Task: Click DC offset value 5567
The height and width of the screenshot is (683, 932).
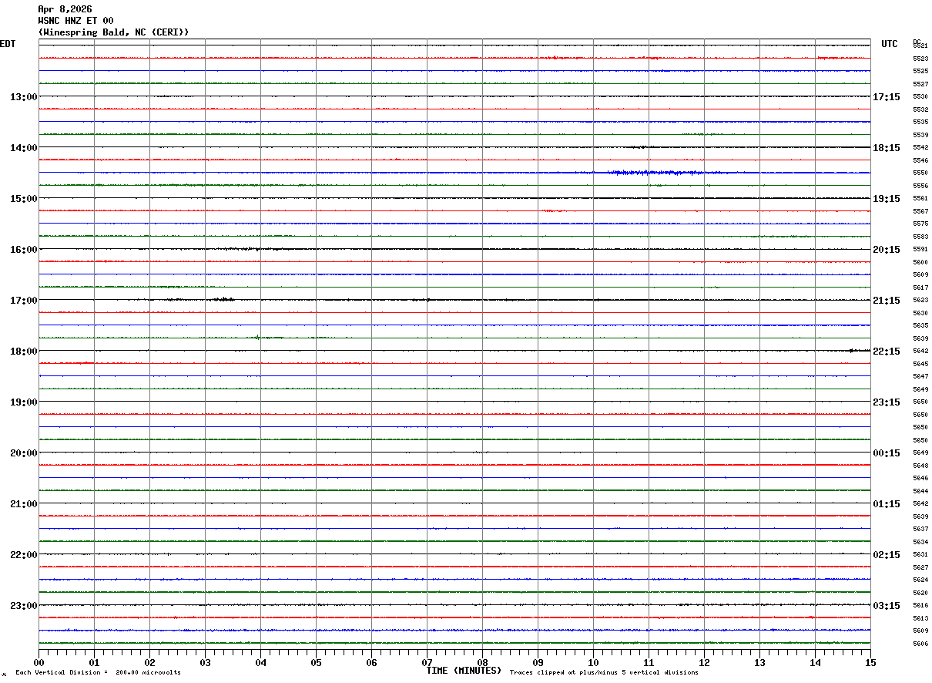Action: [x=920, y=211]
